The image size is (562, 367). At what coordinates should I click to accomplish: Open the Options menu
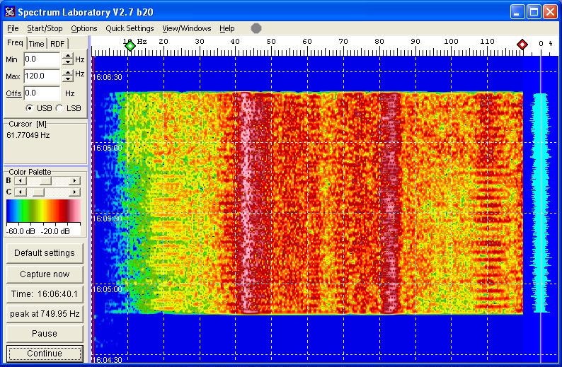[x=84, y=28]
